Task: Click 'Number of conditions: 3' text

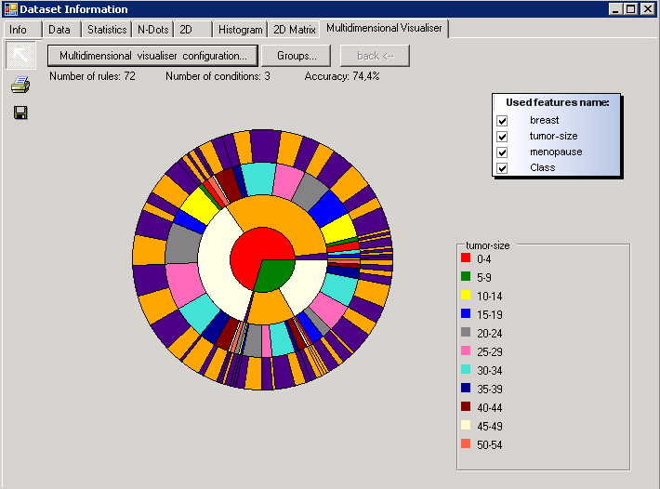Action: click(x=218, y=76)
